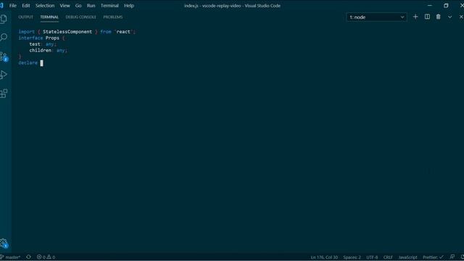Switch to the OUTPUT tab
Viewport: 464px width, 261px height.
coord(26,17)
